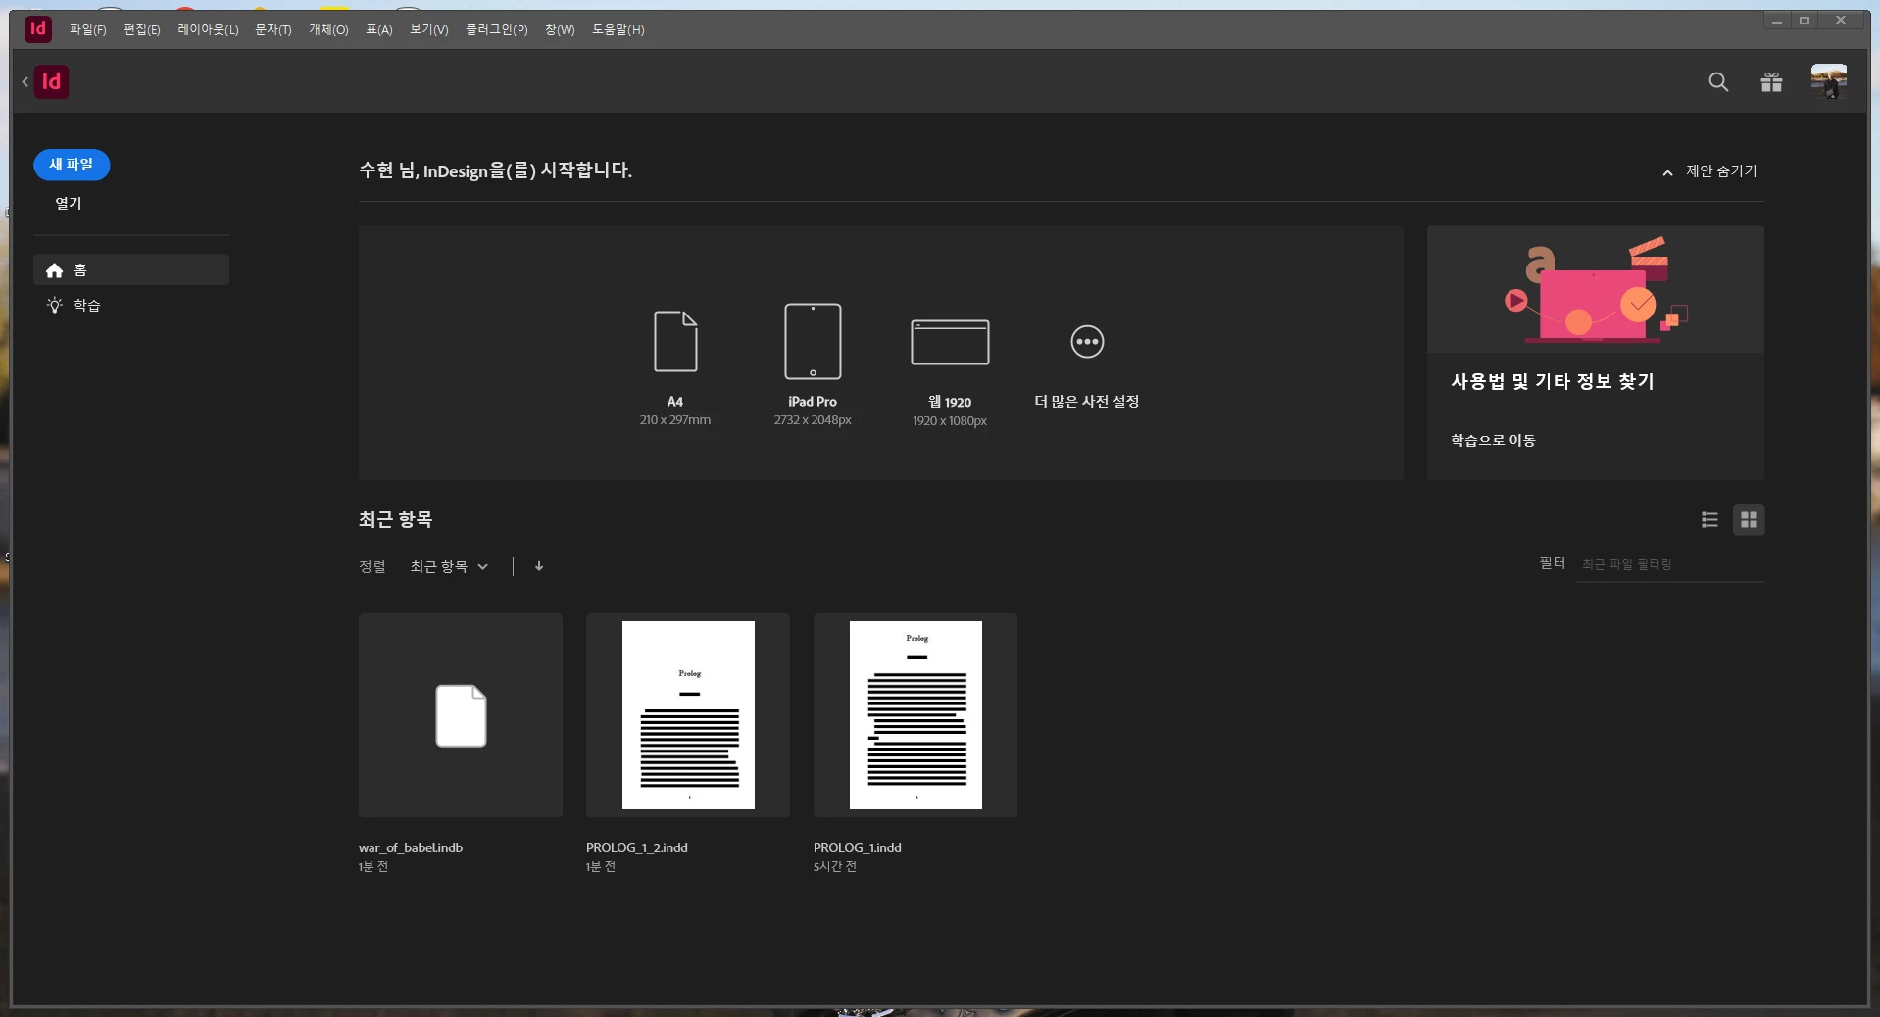1880x1017 pixels.
Task: Select 홈 in the sidebar
Action: point(131,270)
